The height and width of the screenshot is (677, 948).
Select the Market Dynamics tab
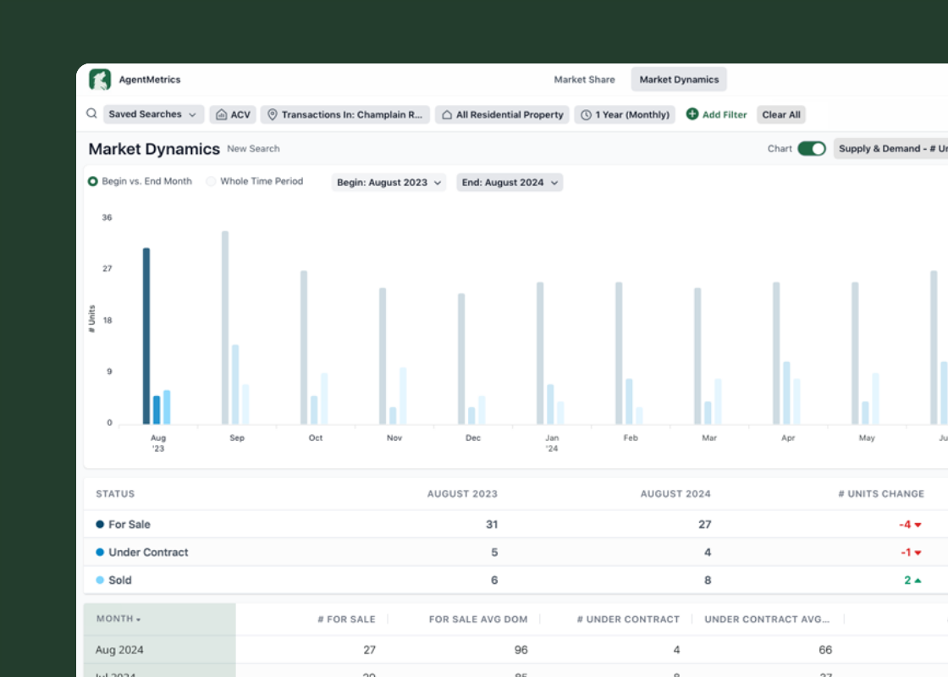pyautogui.click(x=679, y=80)
